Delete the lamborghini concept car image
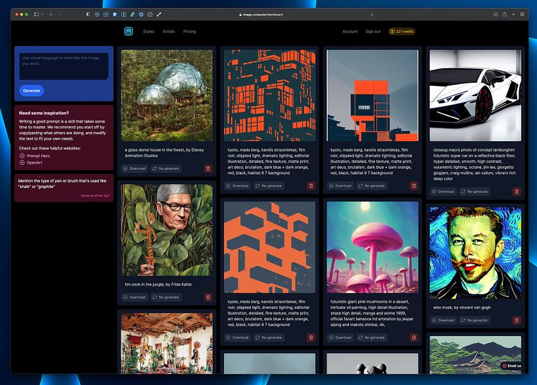Viewport: 537px width, 385px height. pos(516,191)
